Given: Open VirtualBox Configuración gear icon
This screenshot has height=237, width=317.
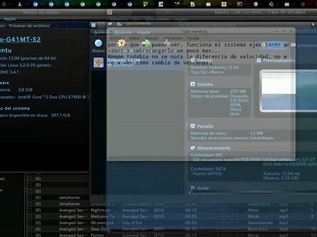Looking at the screenshot, I should tap(122, 43).
